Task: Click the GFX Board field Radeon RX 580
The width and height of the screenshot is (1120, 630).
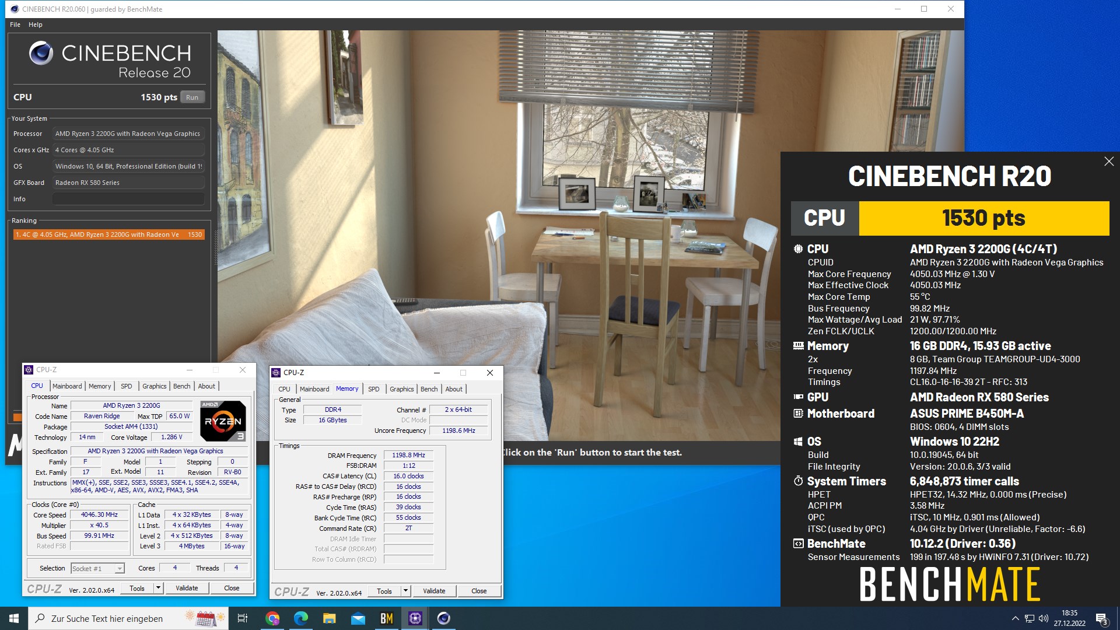Action: [x=128, y=183]
